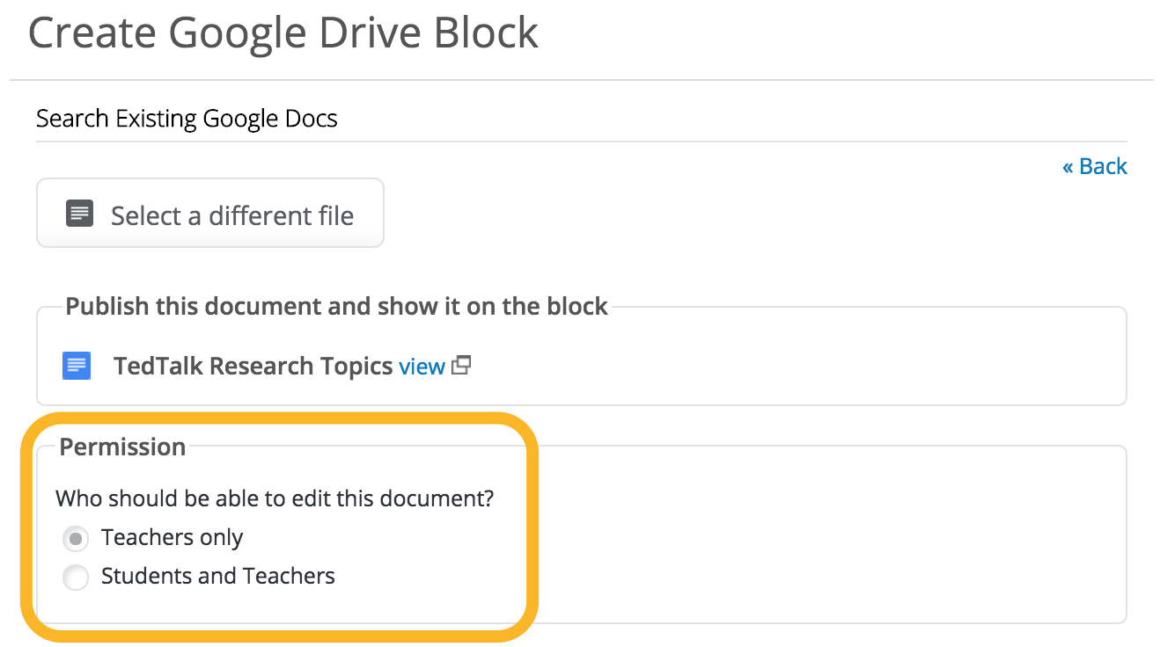The width and height of the screenshot is (1160, 647).
Task: Click the Permission section legend
Action: [x=122, y=447]
